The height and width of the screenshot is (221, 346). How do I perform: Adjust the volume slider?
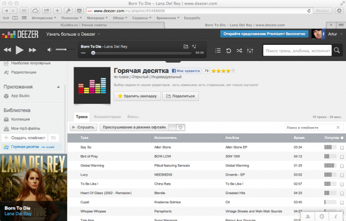click(65, 50)
